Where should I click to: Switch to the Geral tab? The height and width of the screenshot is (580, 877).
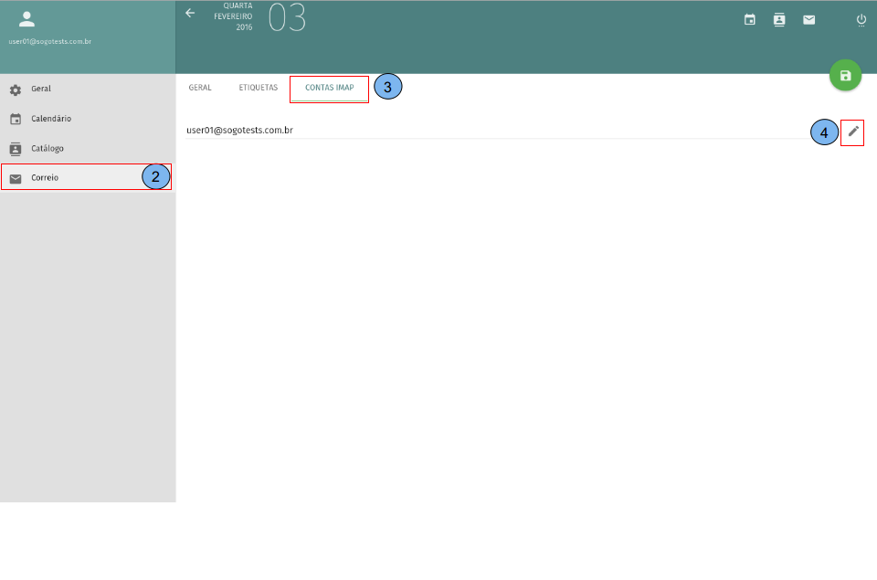tap(200, 88)
